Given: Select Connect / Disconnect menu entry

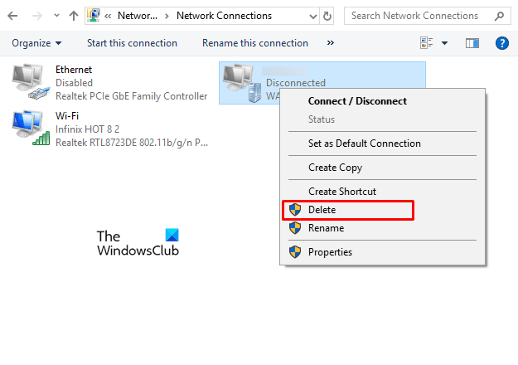Looking at the screenshot, I should point(357,101).
